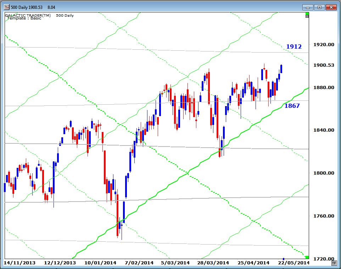
Task: Click the 7/02/2014 date label
Action: point(139,263)
